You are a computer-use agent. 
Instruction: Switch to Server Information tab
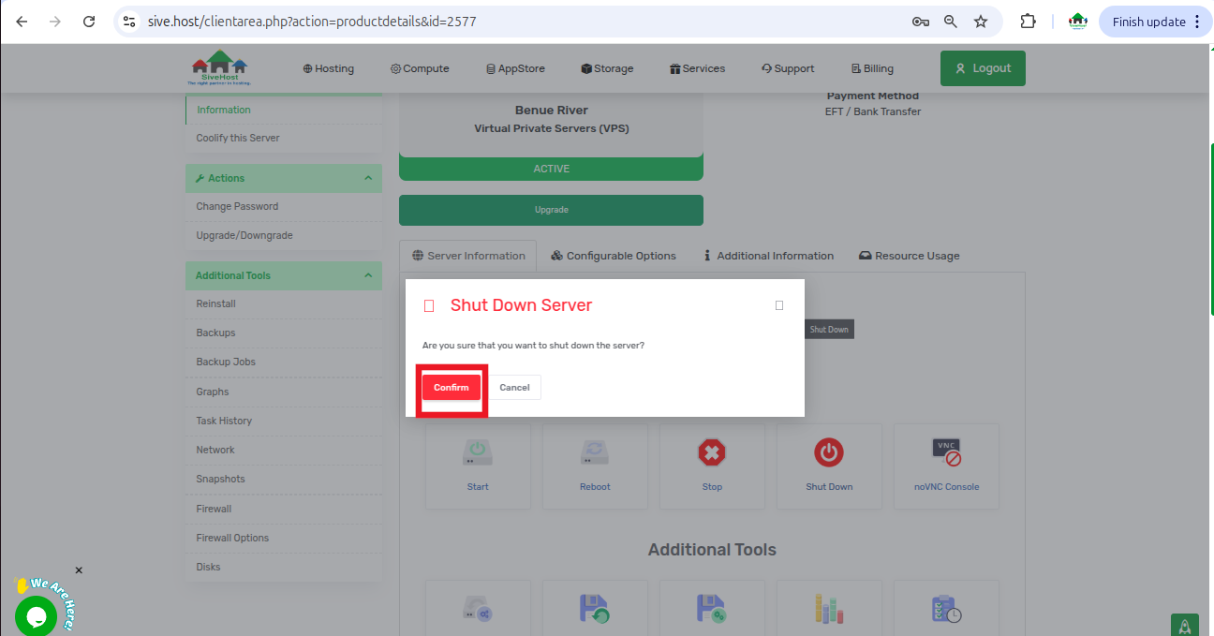click(468, 256)
